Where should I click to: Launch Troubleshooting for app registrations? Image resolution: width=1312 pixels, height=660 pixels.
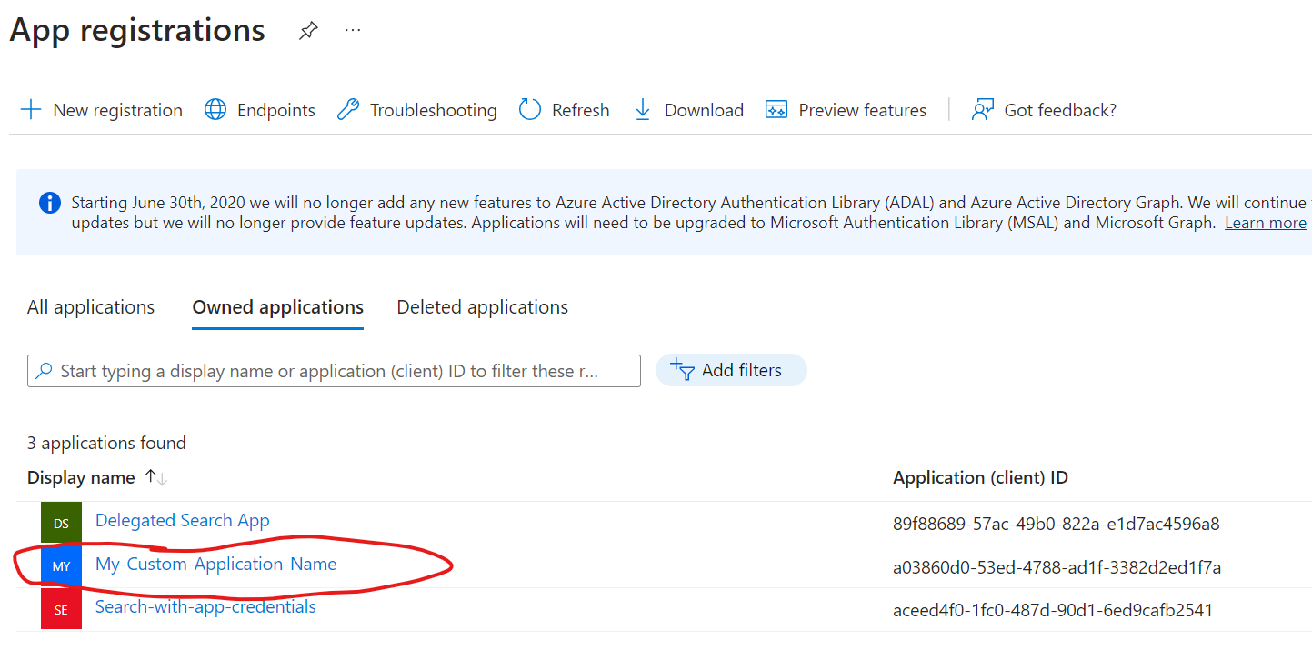[x=416, y=109]
